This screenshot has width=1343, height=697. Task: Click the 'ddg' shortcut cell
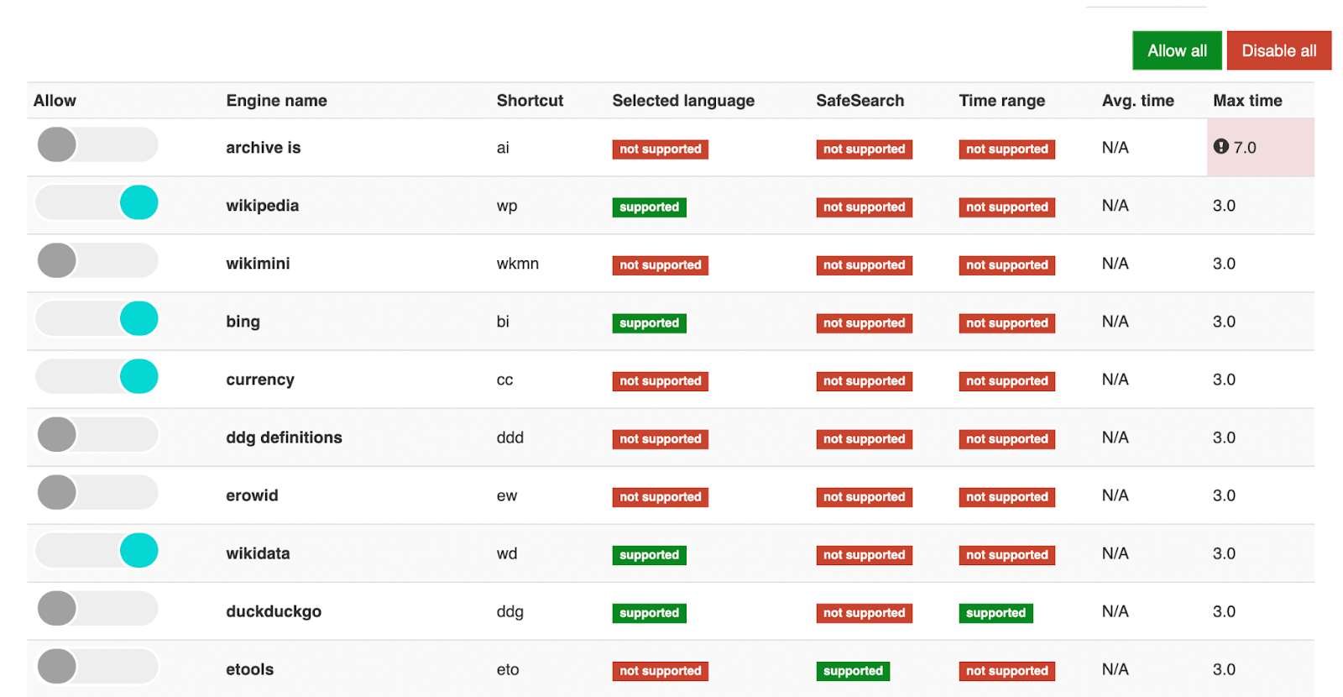(510, 611)
